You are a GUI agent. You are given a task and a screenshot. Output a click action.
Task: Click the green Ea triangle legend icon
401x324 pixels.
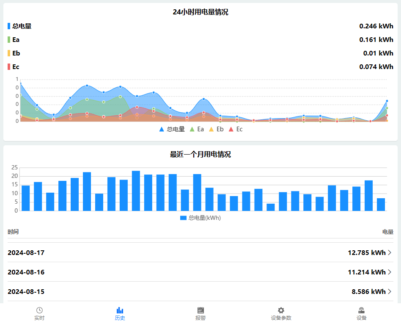point(192,129)
